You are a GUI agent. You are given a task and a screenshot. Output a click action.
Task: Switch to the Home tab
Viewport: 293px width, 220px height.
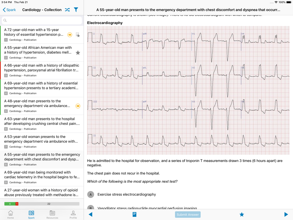click(11, 214)
